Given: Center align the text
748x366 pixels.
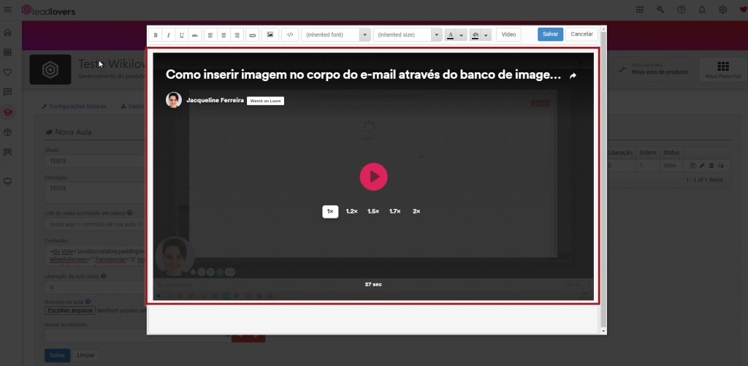Looking at the screenshot, I should click(x=224, y=34).
